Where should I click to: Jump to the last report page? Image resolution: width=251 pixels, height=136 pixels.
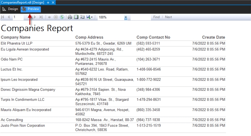click(41, 17)
